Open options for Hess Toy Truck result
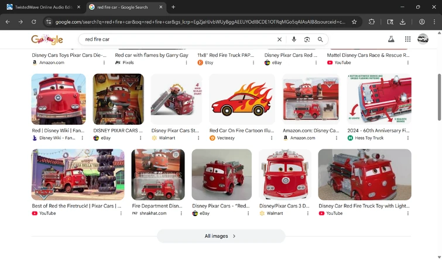The width and height of the screenshot is (442, 260). click(408, 138)
